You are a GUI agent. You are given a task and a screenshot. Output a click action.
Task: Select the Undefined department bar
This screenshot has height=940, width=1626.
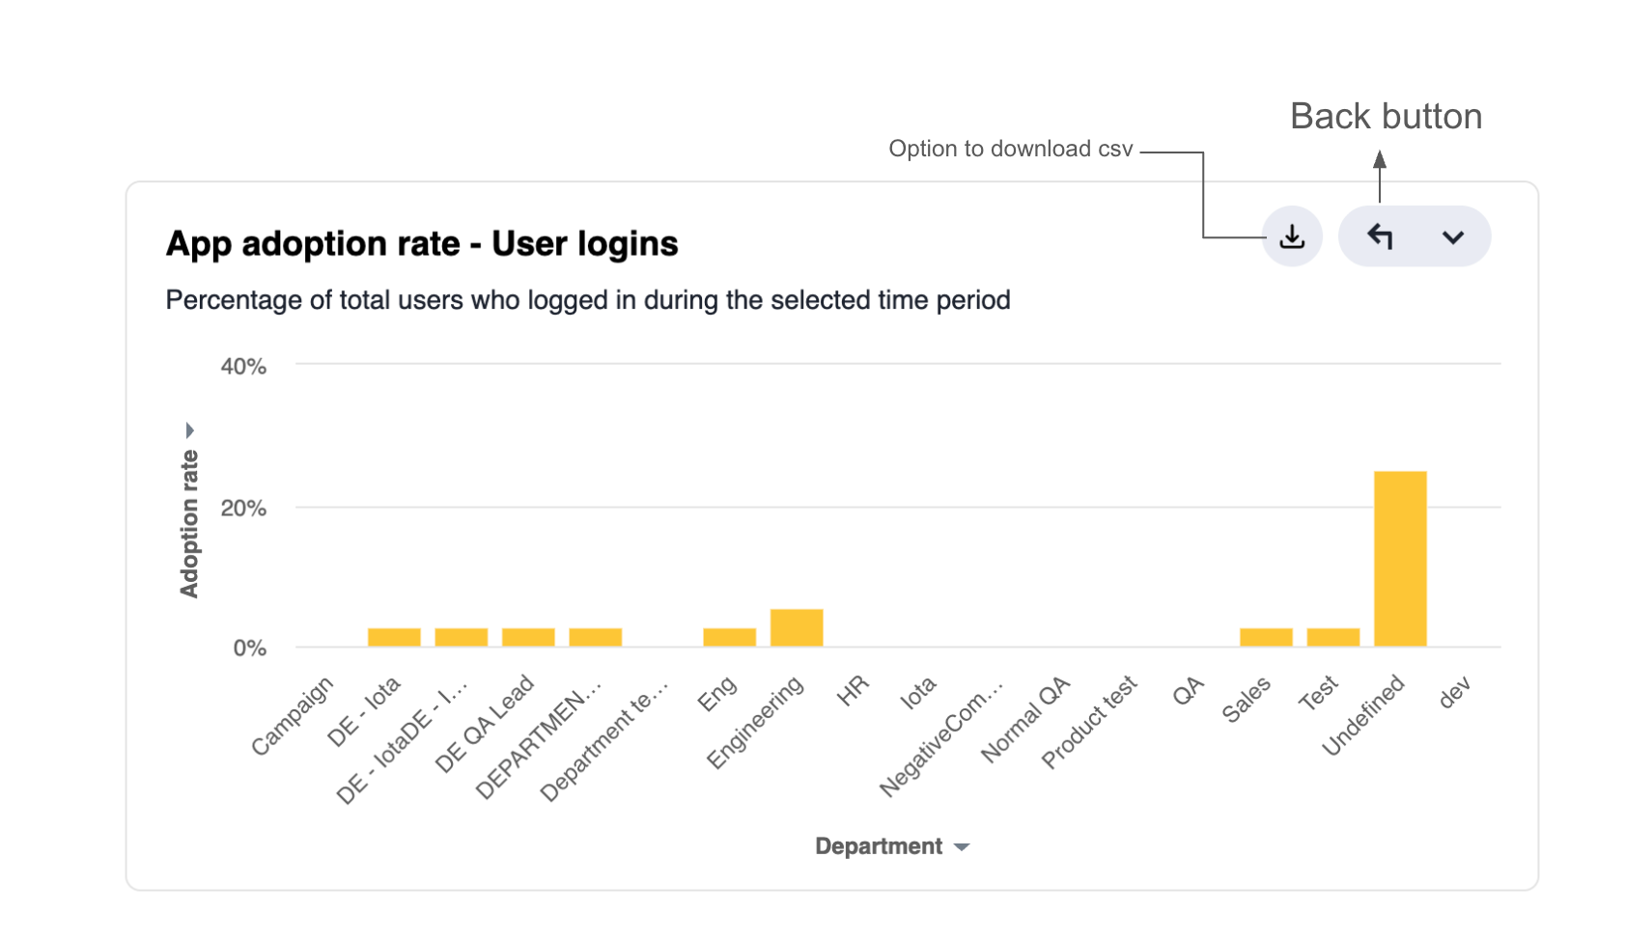[x=1399, y=558]
